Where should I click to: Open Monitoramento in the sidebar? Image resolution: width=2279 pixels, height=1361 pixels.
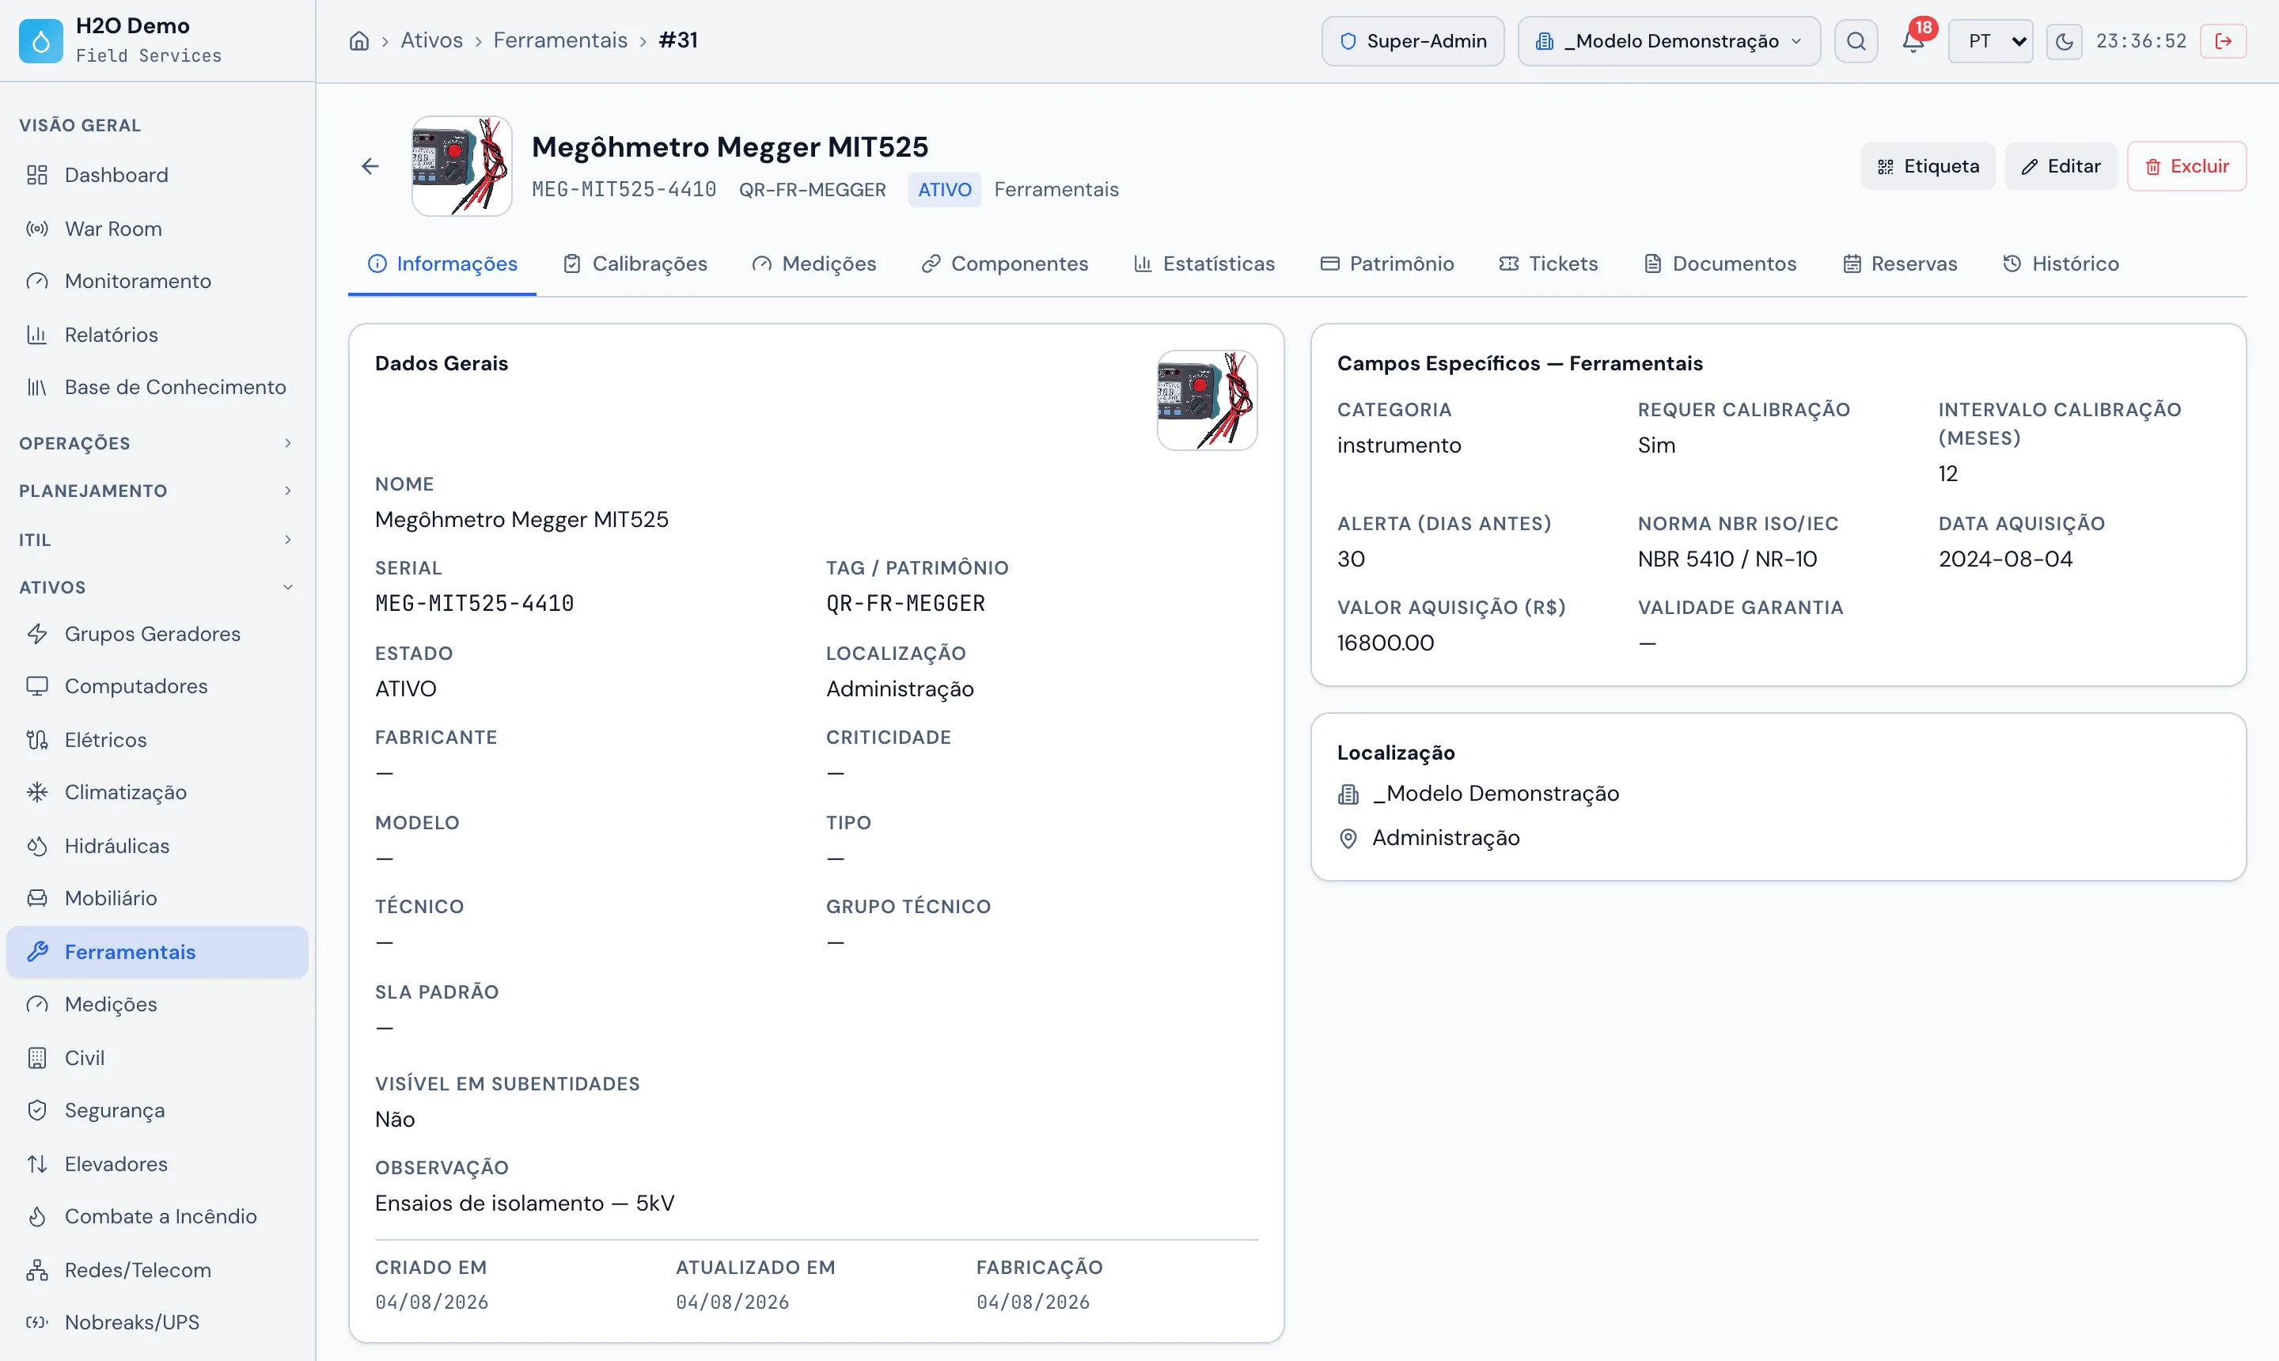[157, 281]
